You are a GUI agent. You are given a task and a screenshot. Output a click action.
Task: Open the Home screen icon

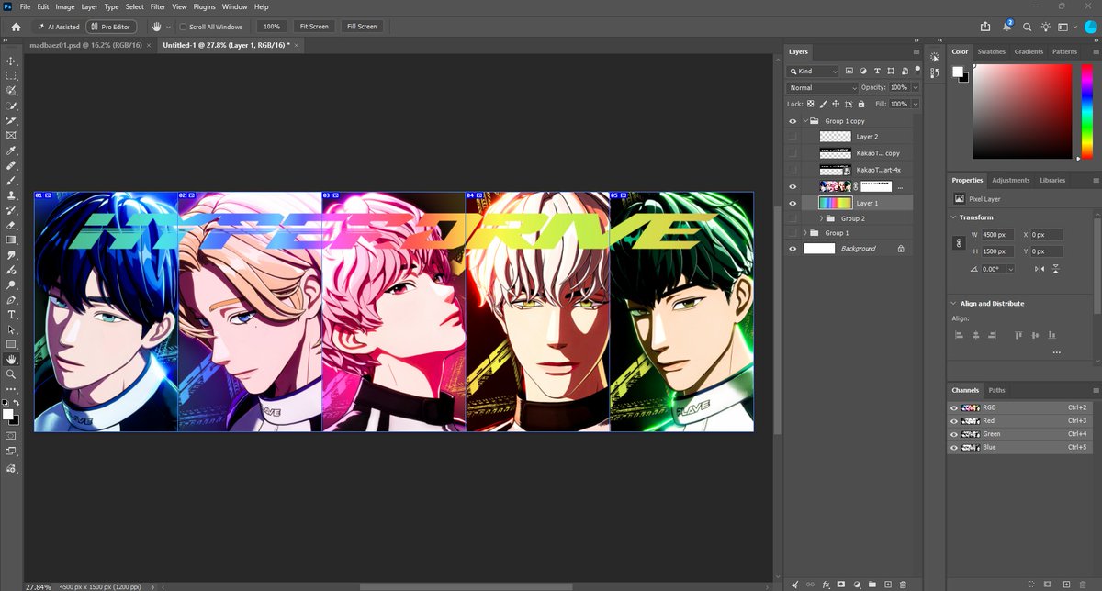click(x=16, y=27)
